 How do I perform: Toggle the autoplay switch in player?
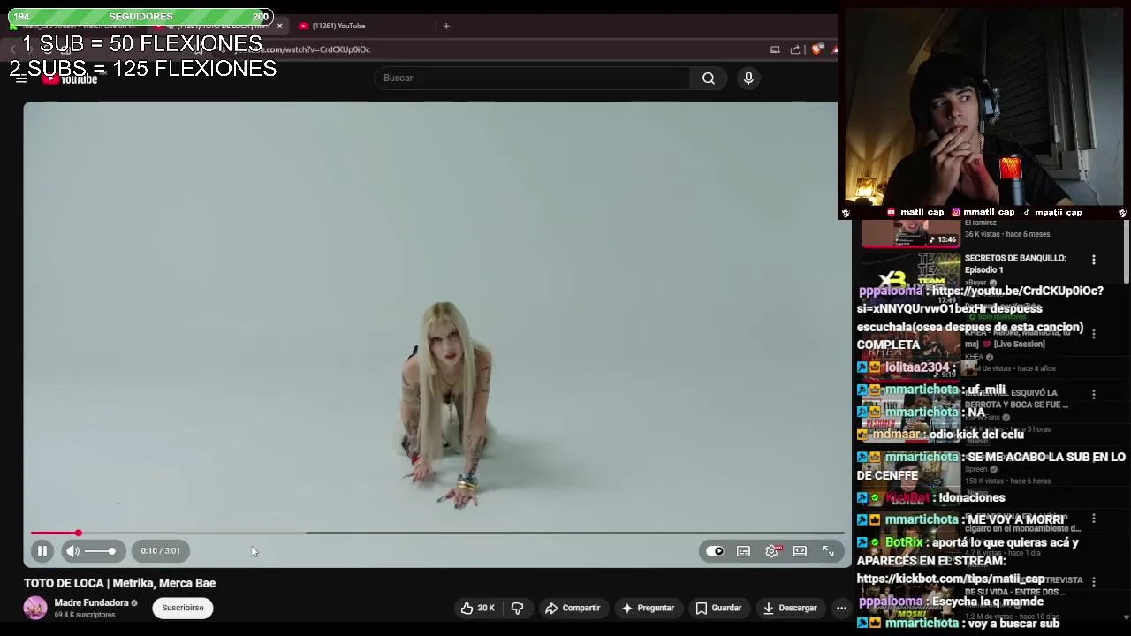pos(714,551)
